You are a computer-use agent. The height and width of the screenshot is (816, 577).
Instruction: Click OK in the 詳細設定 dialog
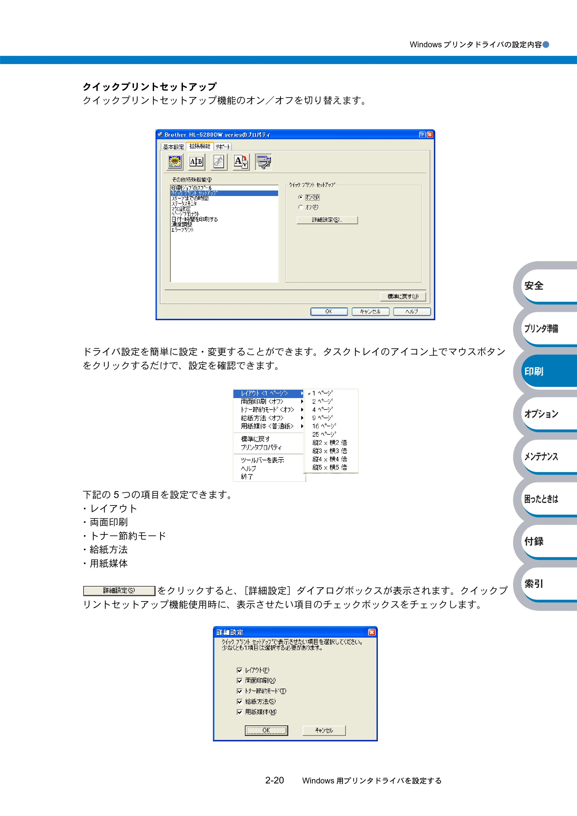point(267,730)
